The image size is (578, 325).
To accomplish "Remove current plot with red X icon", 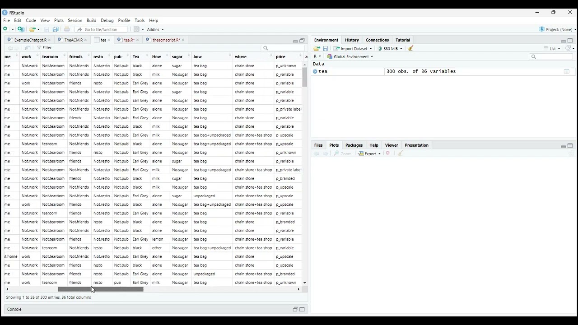I will tap(388, 153).
